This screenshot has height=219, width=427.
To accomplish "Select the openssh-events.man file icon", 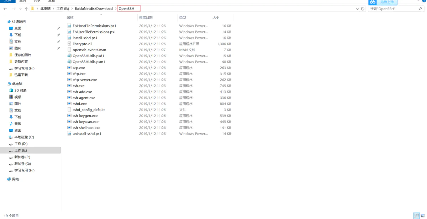I will [x=69, y=50].
